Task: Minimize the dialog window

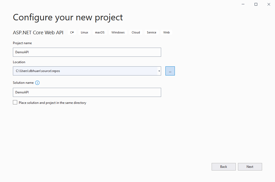Action: [x=243, y=4]
